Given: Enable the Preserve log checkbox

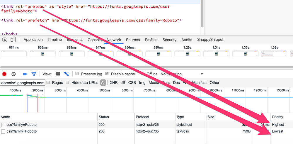Looking at the screenshot, I should [77, 74].
